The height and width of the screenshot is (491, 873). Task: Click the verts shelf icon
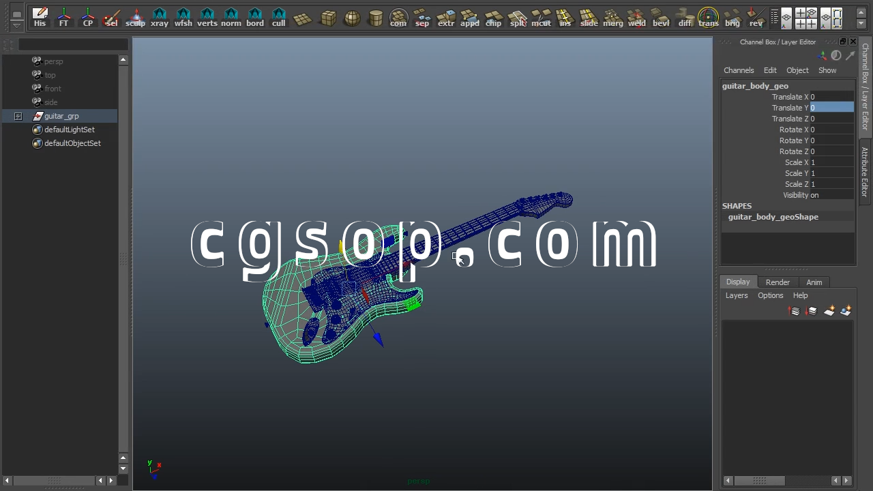point(207,18)
